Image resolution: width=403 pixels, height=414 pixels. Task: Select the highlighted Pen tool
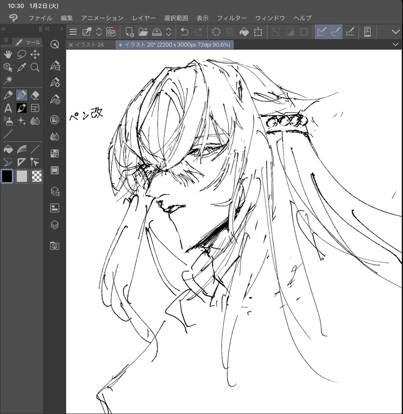coord(22,95)
